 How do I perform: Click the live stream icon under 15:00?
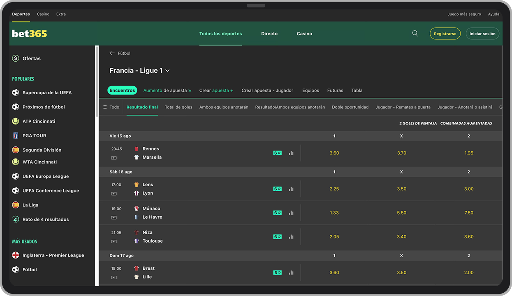point(114,277)
